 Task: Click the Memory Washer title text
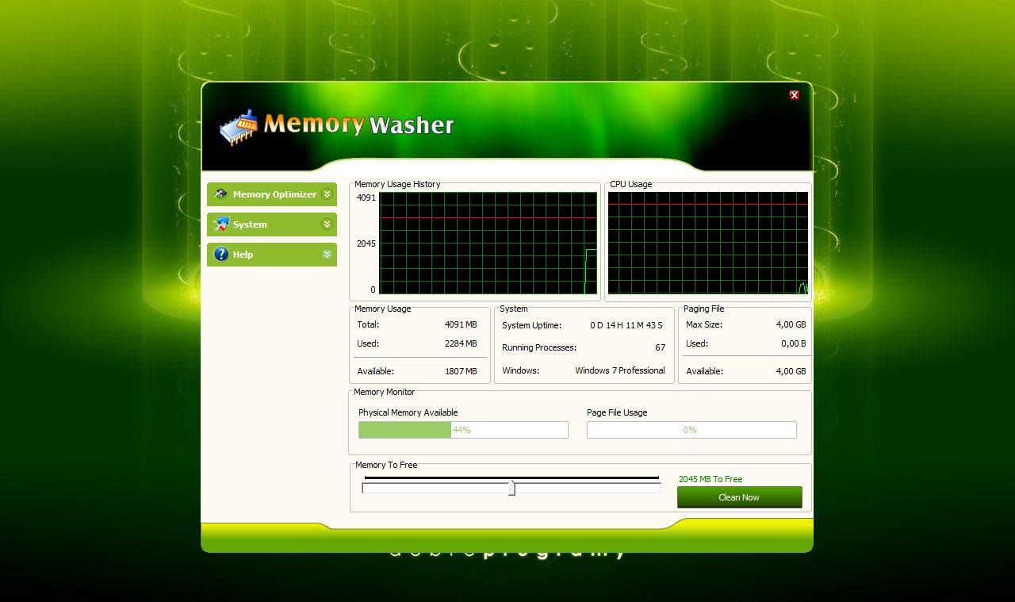pos(358,125)
